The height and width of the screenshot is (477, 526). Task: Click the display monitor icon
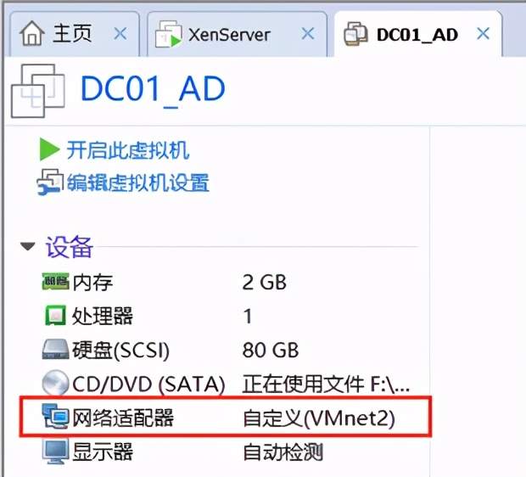click(x=55, y=452)
